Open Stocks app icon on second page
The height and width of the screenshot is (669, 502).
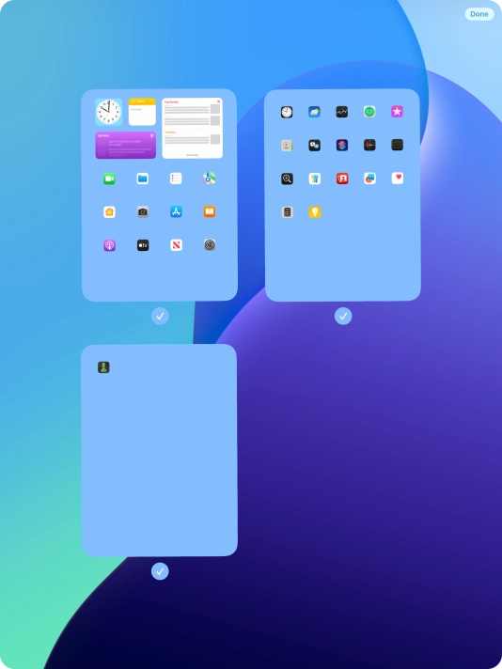coord(342,112)
